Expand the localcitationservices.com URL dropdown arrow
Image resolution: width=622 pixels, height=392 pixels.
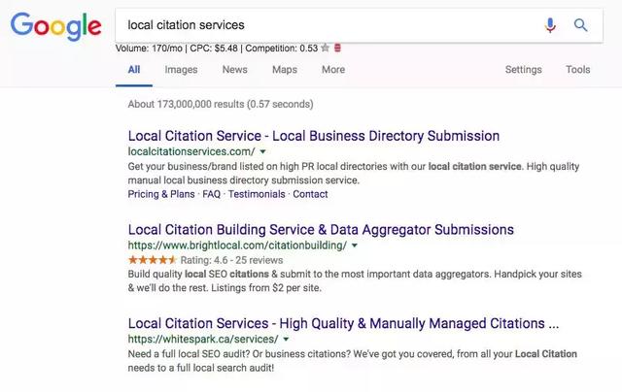(x=263, y=152)
